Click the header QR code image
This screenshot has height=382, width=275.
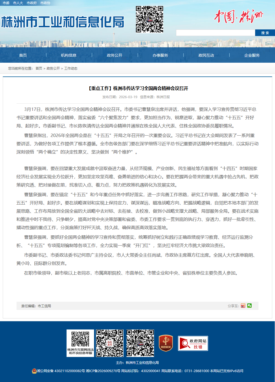pyautogui.click(x=149, y=19)
